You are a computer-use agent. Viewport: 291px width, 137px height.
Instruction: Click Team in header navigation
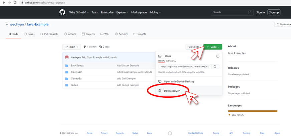(95, 12)
